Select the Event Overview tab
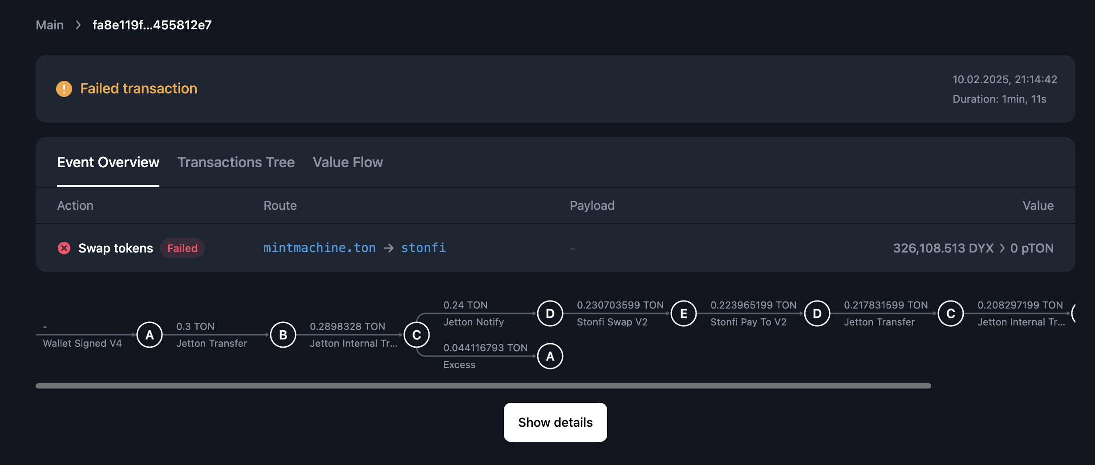The width and height of the screenshot is (1095, 465). coord(108,162)
